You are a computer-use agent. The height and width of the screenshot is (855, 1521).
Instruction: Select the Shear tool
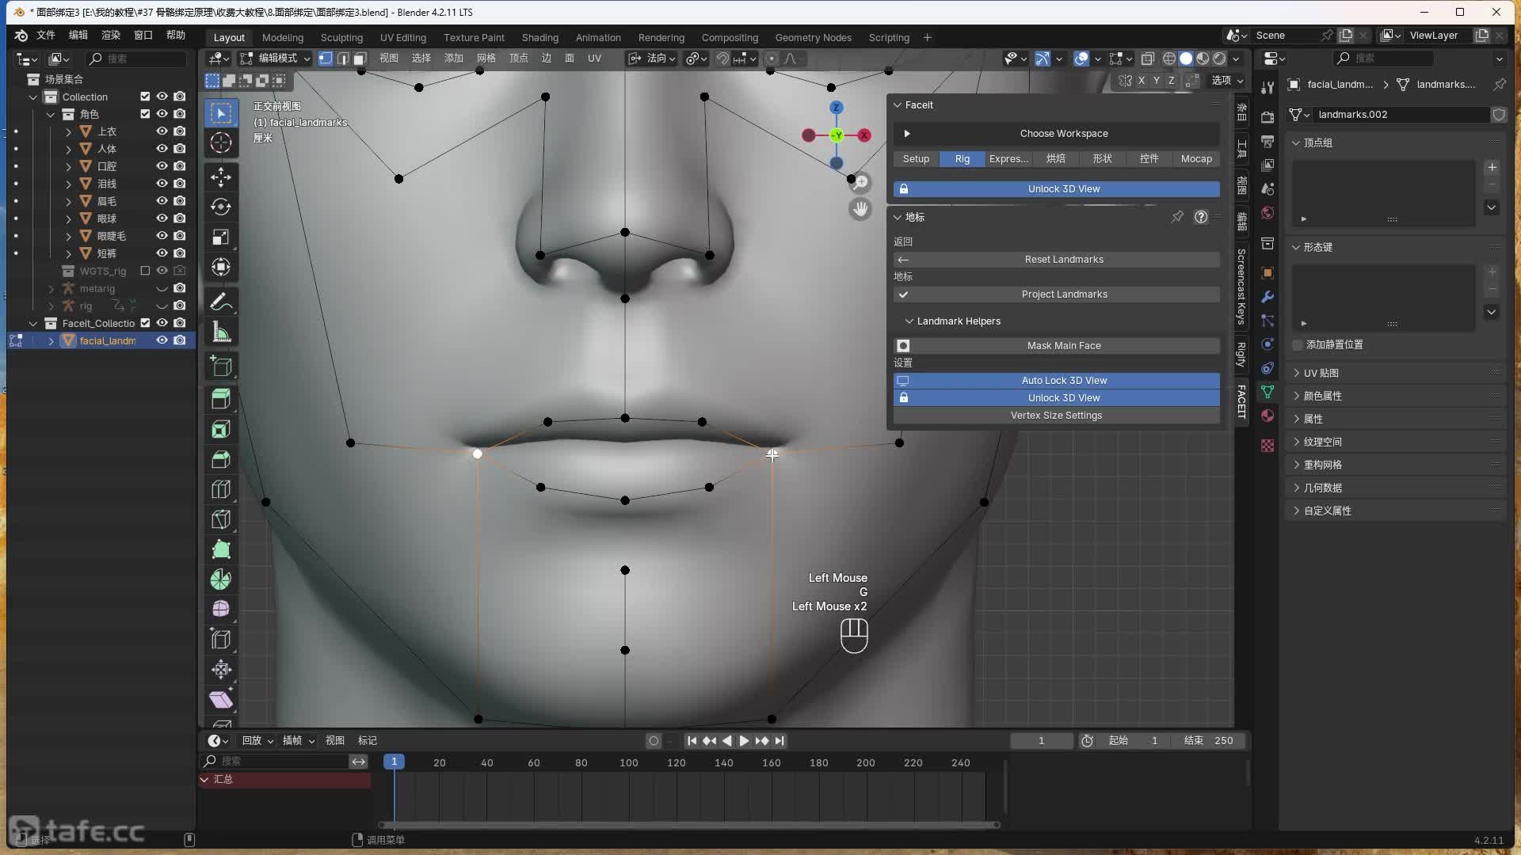point(221,699)
